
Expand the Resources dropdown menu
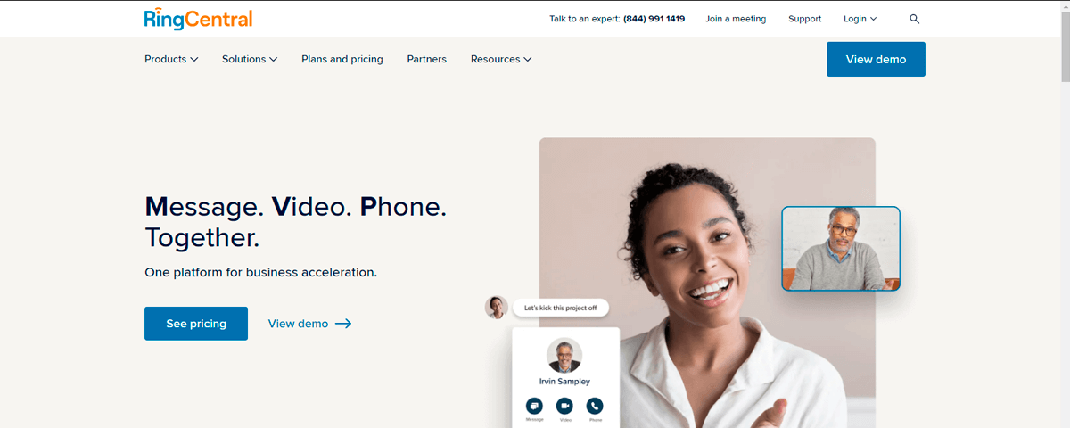[x=501, y=59]
